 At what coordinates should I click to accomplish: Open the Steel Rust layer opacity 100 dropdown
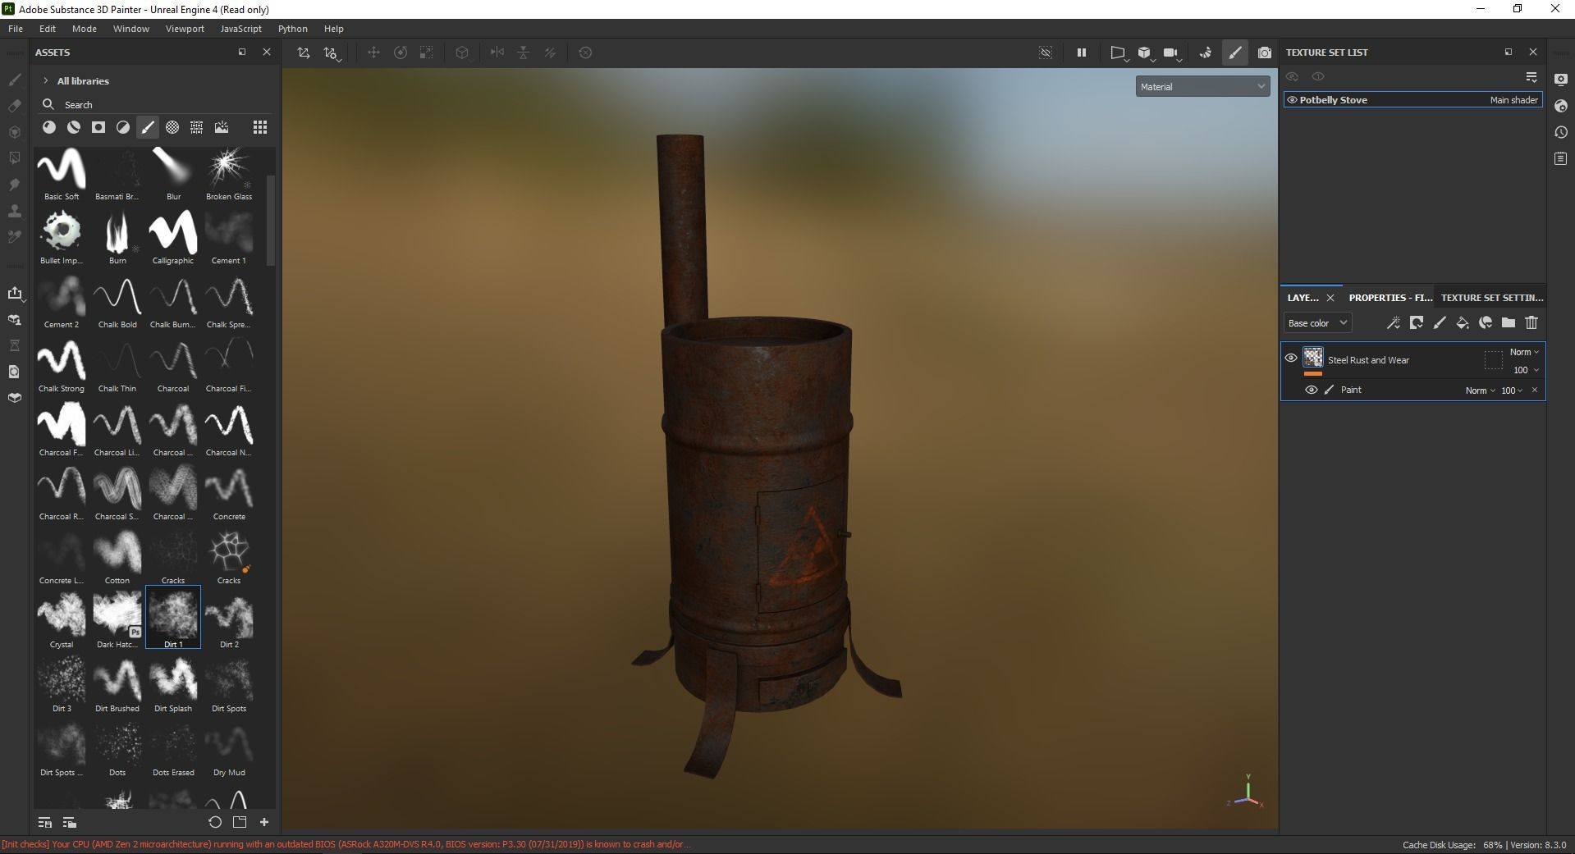[1526, 370]
